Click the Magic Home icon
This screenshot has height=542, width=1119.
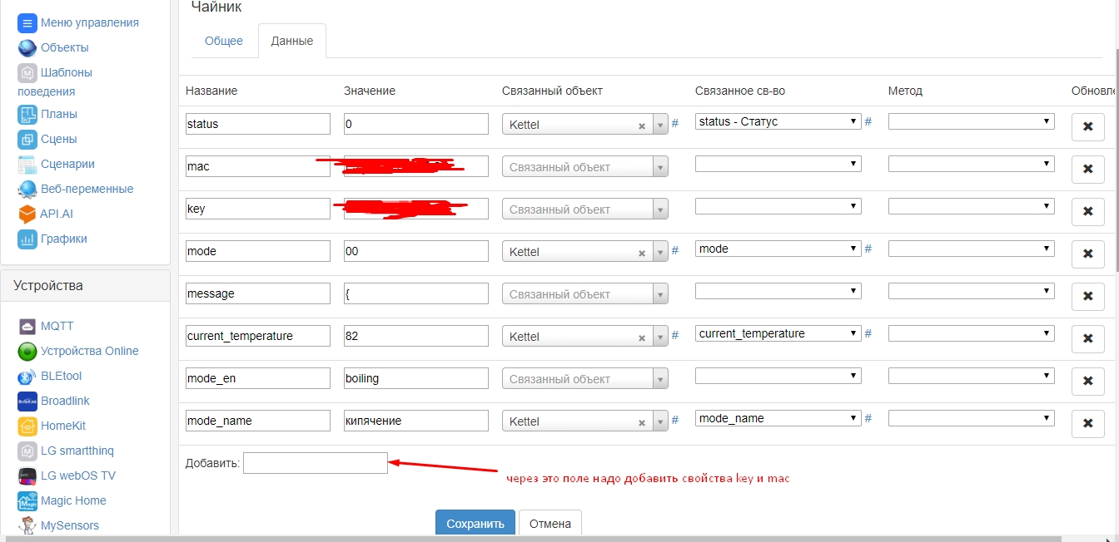tap(27, 500)
